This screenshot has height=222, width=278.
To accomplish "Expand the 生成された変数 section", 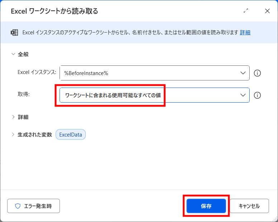I will click(13, 134).
